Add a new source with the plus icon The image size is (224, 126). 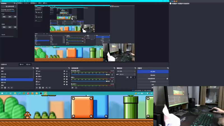37,88
